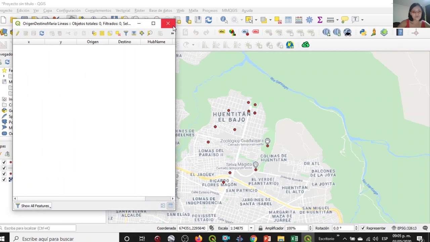This screenshot has height=242, width=430.
Task: Open the Escala scale dropdown
Action: pos(251,228)
